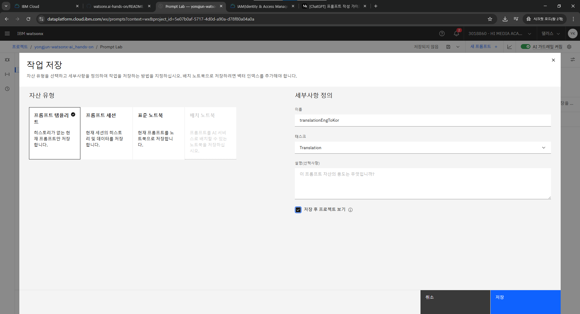Open the media control icon
This screenshot has width=580, height=314.
(516, 19)
